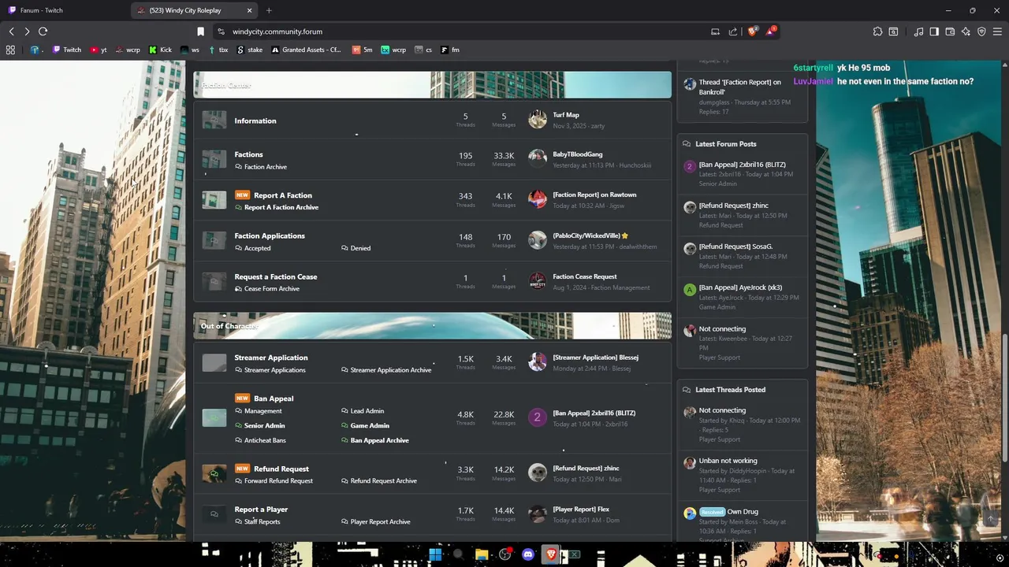Open the Ban Appeal Archive sub-forum
1009x567 pixels.
(380, 440)
